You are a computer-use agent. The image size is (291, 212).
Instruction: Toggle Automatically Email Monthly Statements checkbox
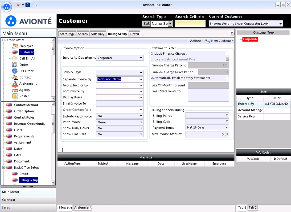(227, 78)
